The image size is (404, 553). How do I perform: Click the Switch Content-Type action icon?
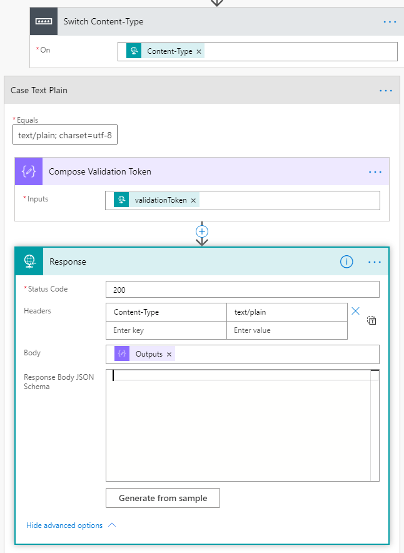(x=44, y=21)
